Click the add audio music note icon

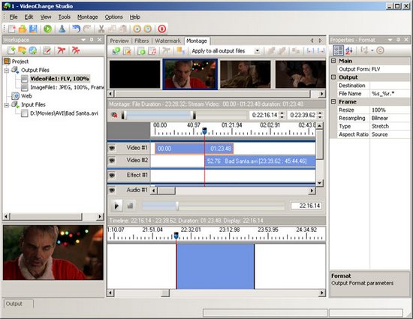152,51
